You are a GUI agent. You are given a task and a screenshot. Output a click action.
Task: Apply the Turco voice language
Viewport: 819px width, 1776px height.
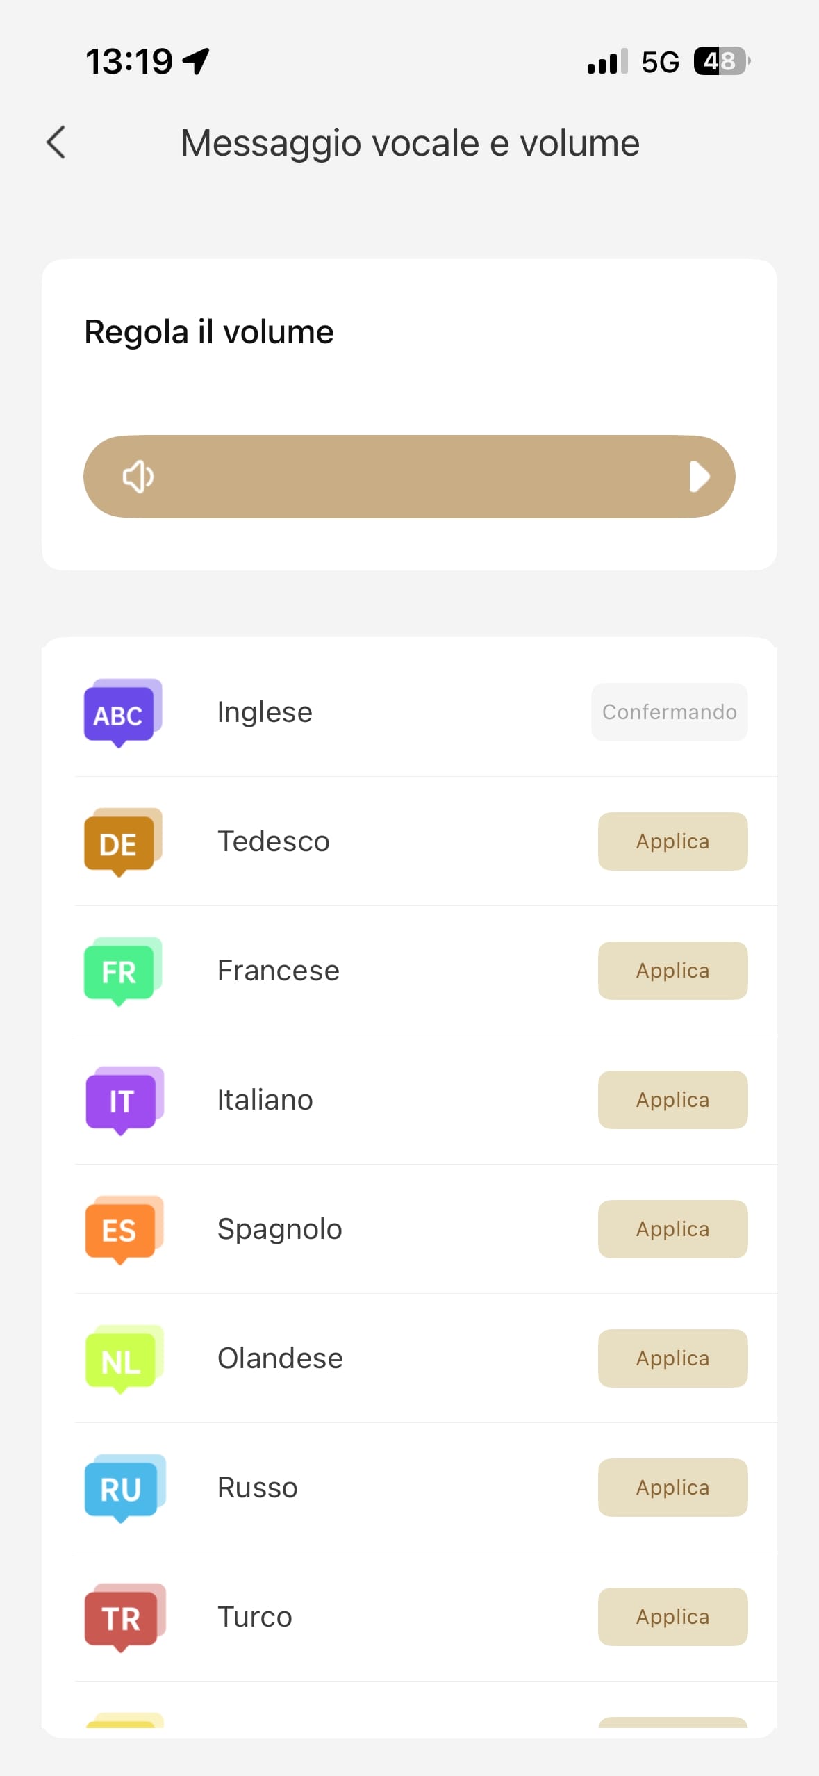pyautogui.click(x=672, y=1617)
